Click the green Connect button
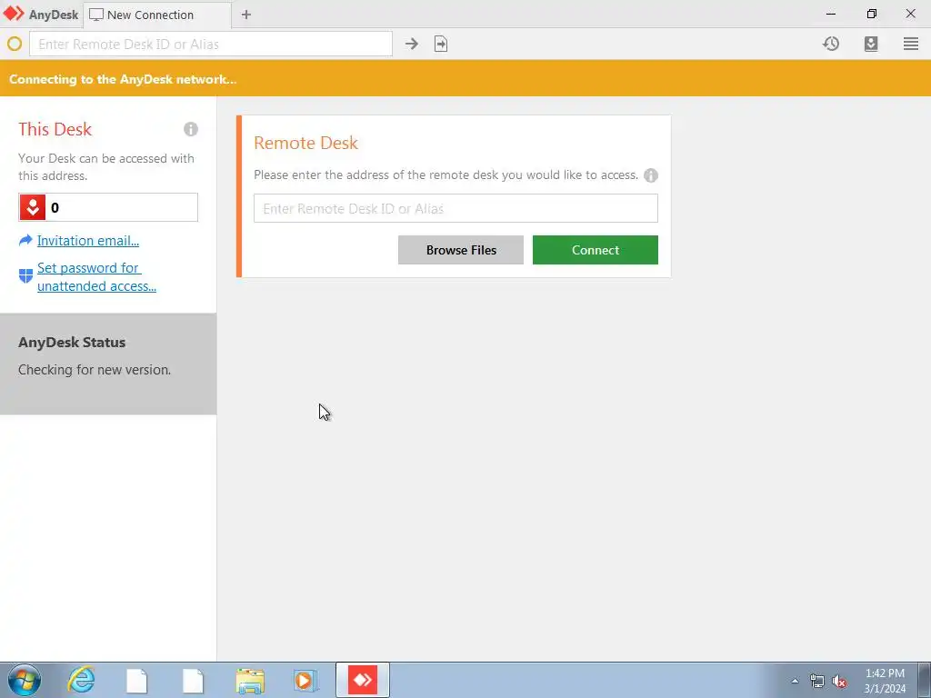Image resolution: width=931 pixels, height=698 pixels. click(x=595, y=250)
